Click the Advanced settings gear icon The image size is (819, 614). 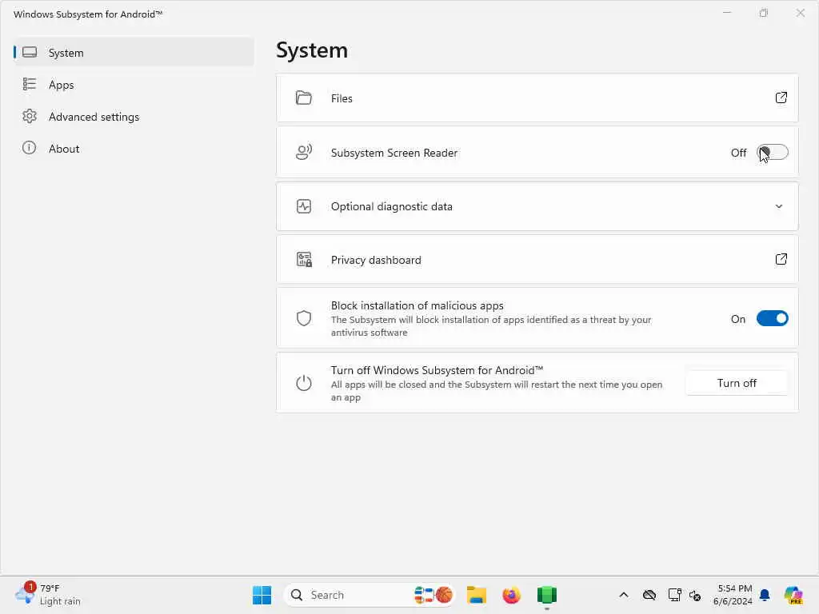coord(30,116)
